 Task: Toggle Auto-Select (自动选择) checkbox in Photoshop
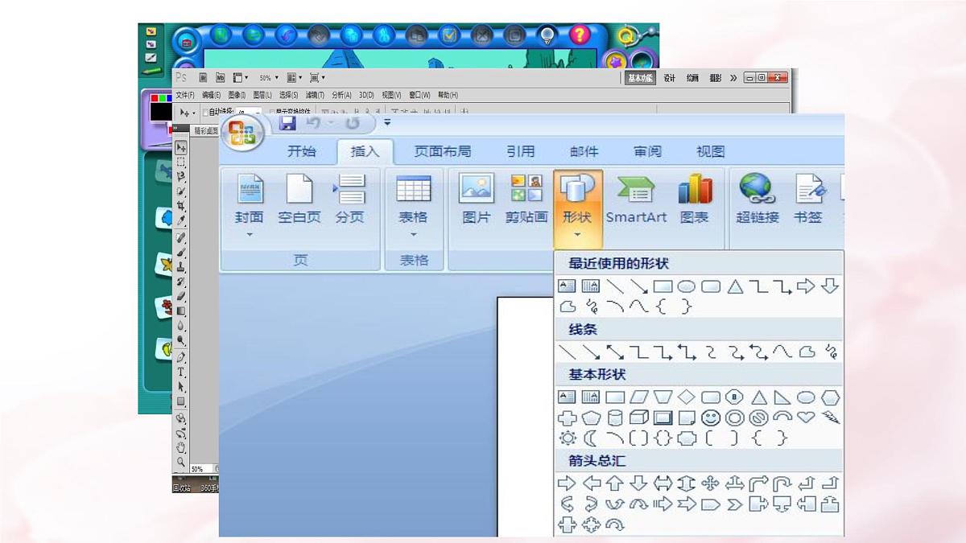click(x=205, y=112)
